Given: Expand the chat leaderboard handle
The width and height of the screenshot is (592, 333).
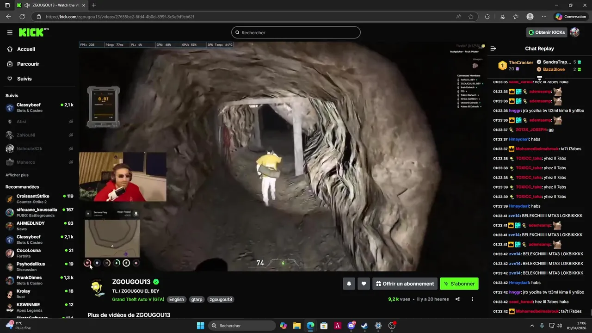Looking at the screenshot, I should click(539, 78).
